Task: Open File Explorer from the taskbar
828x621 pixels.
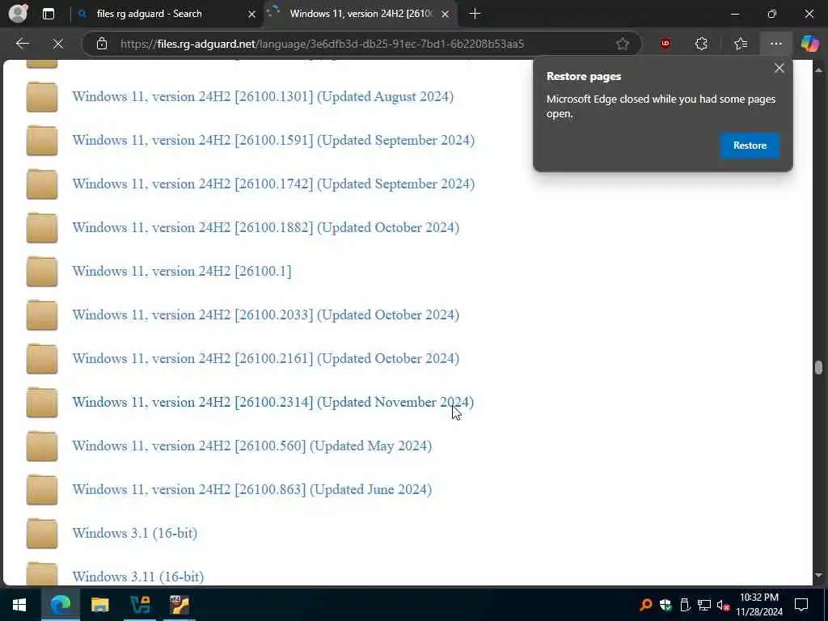Action: (x=99, y=605)
